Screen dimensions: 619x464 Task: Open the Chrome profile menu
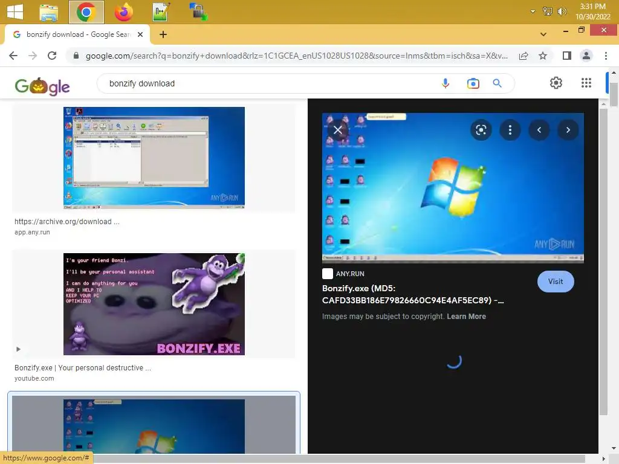(x=586, y=56)
